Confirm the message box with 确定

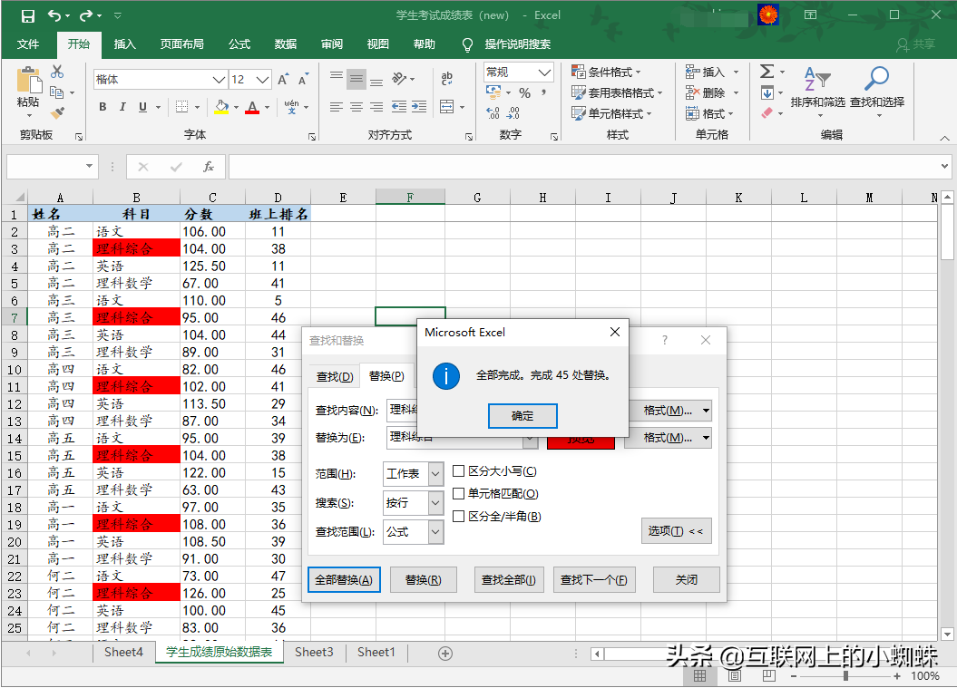pyautogui.click(x=522, y=416)
